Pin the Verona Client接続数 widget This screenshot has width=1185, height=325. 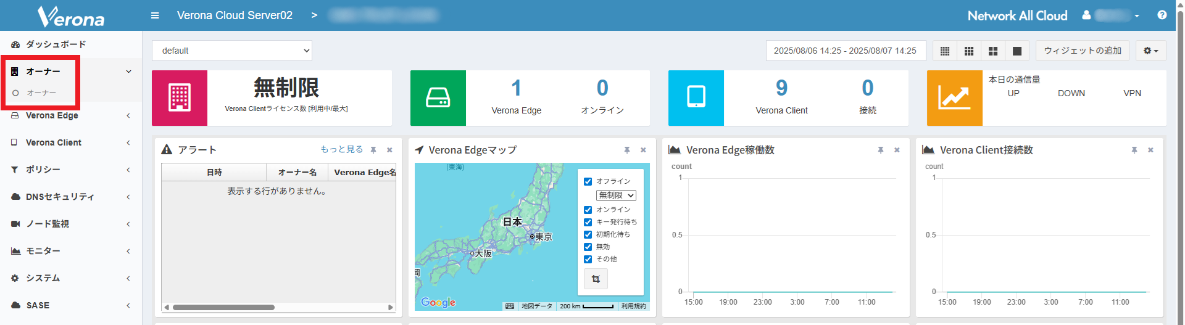click(1134, 150)
